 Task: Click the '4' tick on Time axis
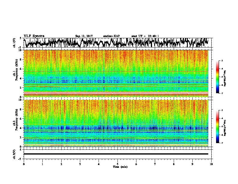coord(99,164)
